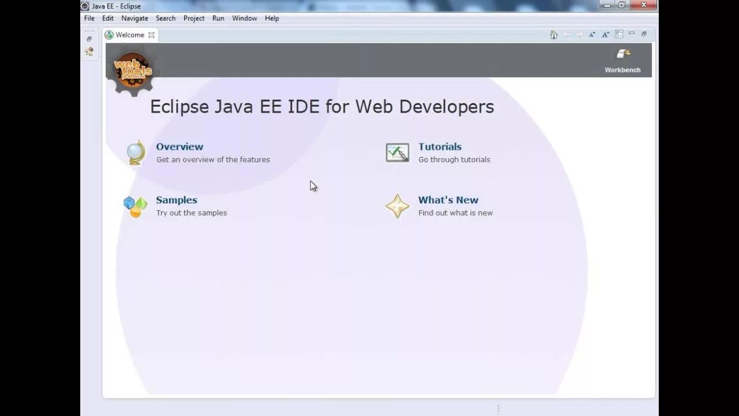Reduce the Welcome page font size
The image size is (739, 416).
(592, 35)
